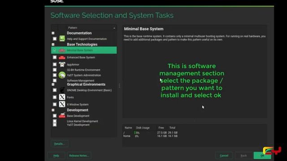Click the vertical splitter handle between panels
This screenshot has width=287, height=161.
click(x=120, y=85)
